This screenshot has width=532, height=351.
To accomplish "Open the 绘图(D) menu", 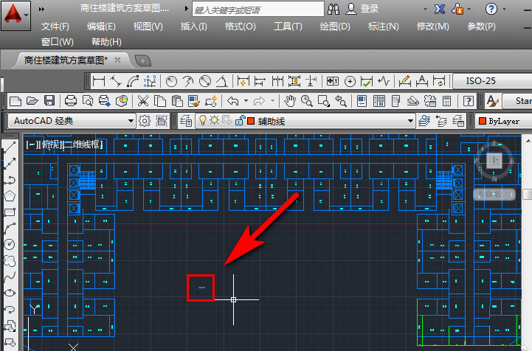I will point(335,27).
